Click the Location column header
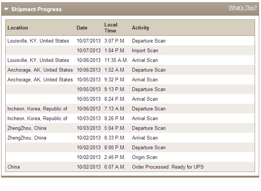This screenshot has width=261, height=191. pyautogui.click(x=18, y=28)
